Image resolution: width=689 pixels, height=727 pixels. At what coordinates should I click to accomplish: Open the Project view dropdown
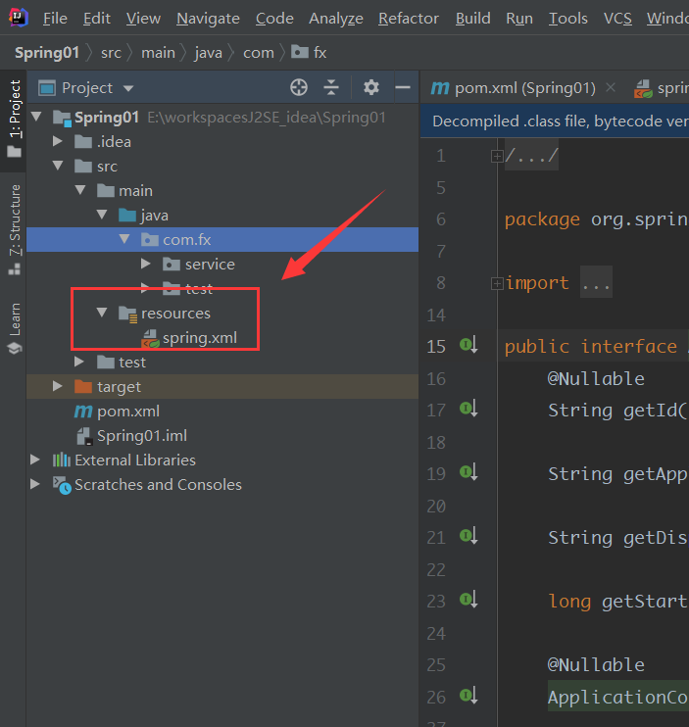[128, 88]
